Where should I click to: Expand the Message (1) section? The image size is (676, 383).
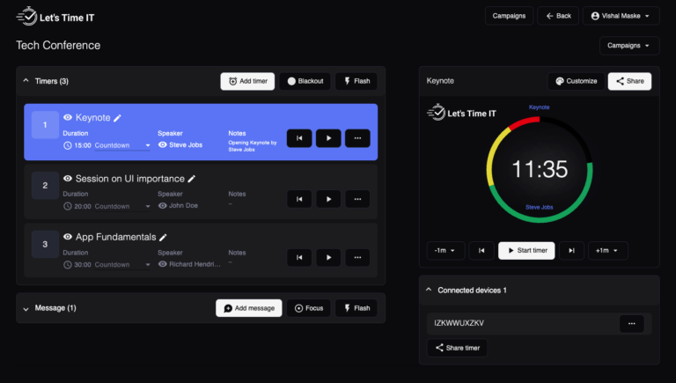click(x=26, y=308)
